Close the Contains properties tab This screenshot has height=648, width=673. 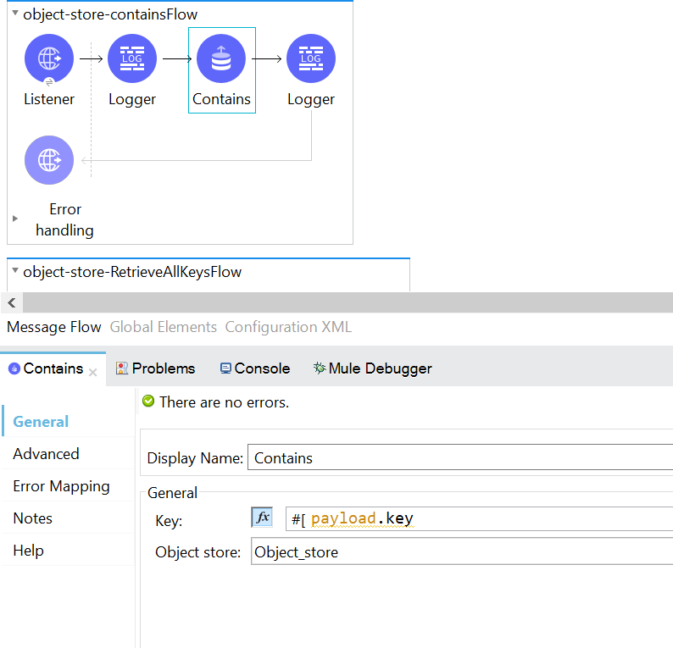pyautogui.click(x=93, y=372)
